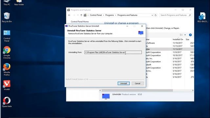
Task: Launch Mozilla Firefox from desktop
Action: click(x=7, y=69)
